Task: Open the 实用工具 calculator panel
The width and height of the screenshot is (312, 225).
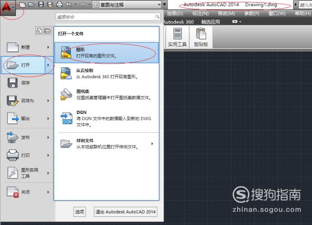Action: (x=177, y=37)
